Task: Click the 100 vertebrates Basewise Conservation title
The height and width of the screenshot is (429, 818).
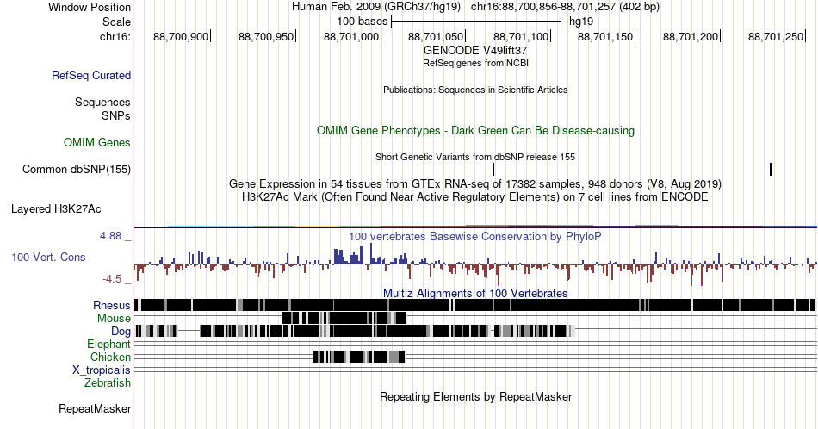Action: pyautogui.click(x=475, y=236)
